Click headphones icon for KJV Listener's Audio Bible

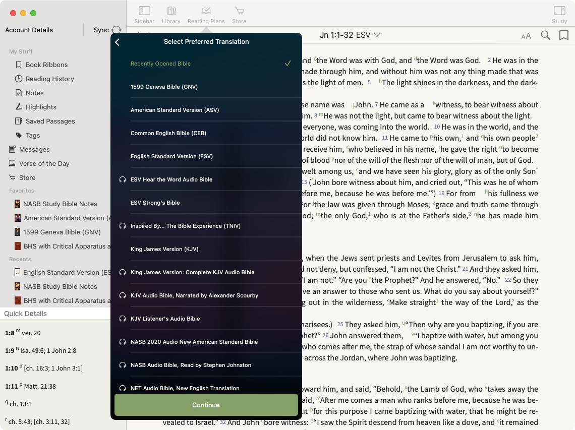click(x=123, y=319)
